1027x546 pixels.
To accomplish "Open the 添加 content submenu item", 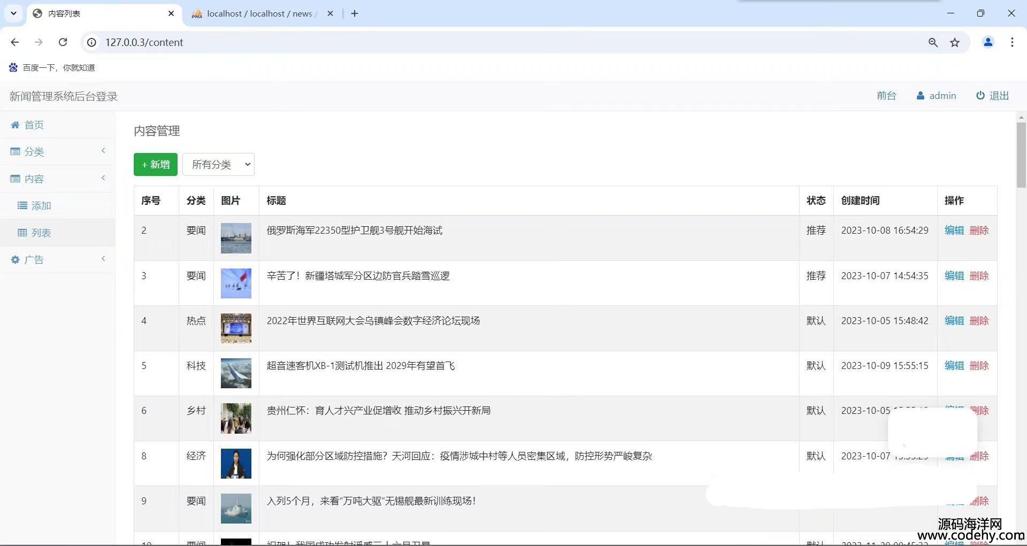I will click(x=41, y=206).
